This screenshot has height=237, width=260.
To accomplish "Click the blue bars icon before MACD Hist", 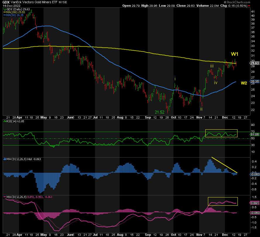I will tap(5, 159).
